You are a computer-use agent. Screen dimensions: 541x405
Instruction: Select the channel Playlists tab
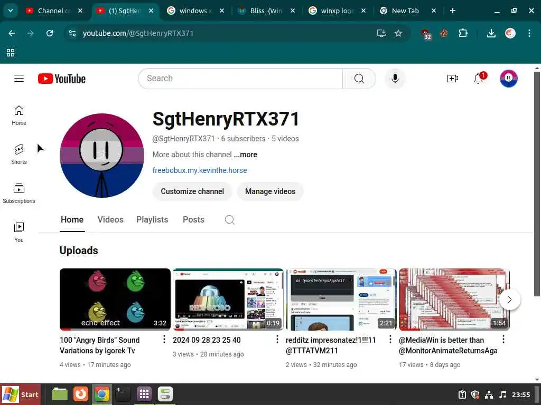(152, 220)
